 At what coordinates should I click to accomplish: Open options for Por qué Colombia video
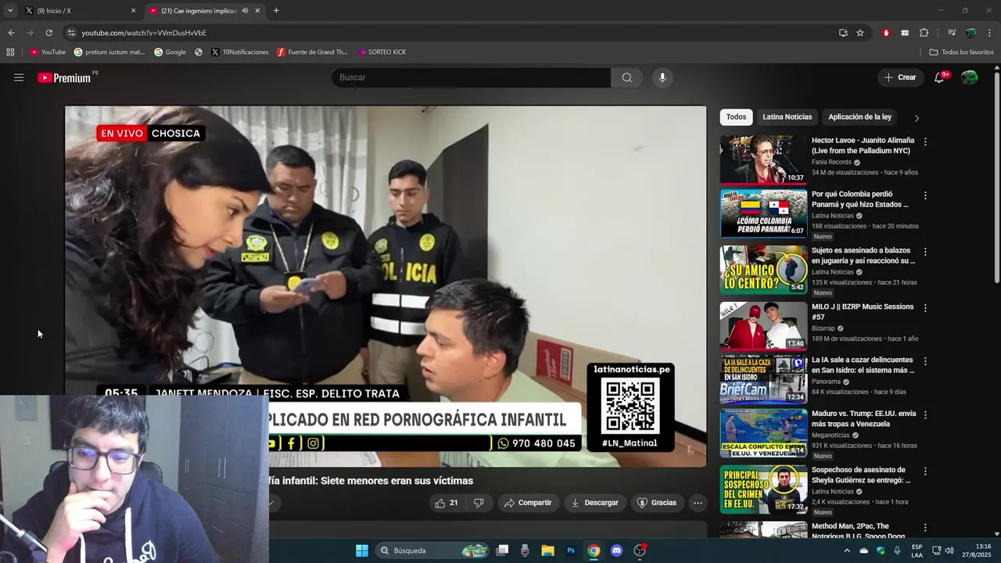click(925, 195)
